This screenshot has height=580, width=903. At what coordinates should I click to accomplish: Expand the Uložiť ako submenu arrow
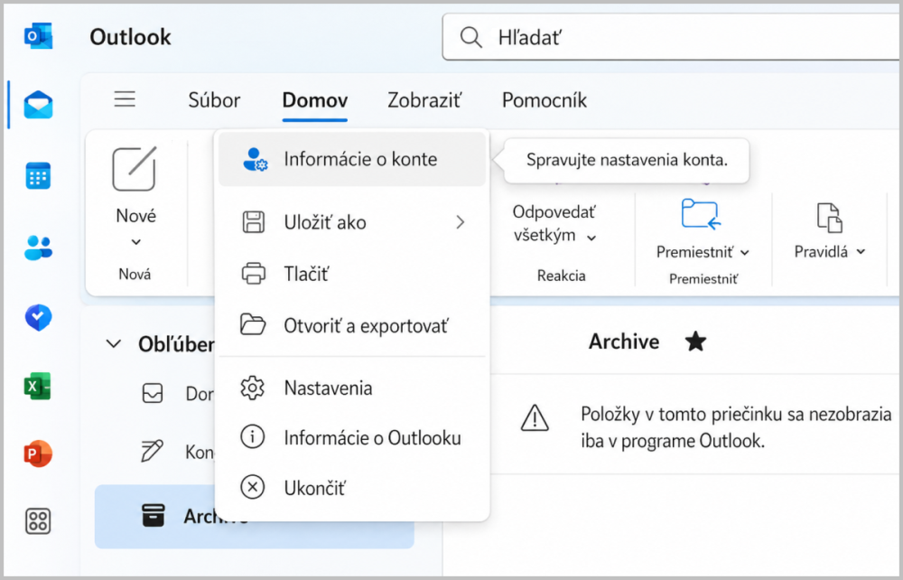[460, 221]
